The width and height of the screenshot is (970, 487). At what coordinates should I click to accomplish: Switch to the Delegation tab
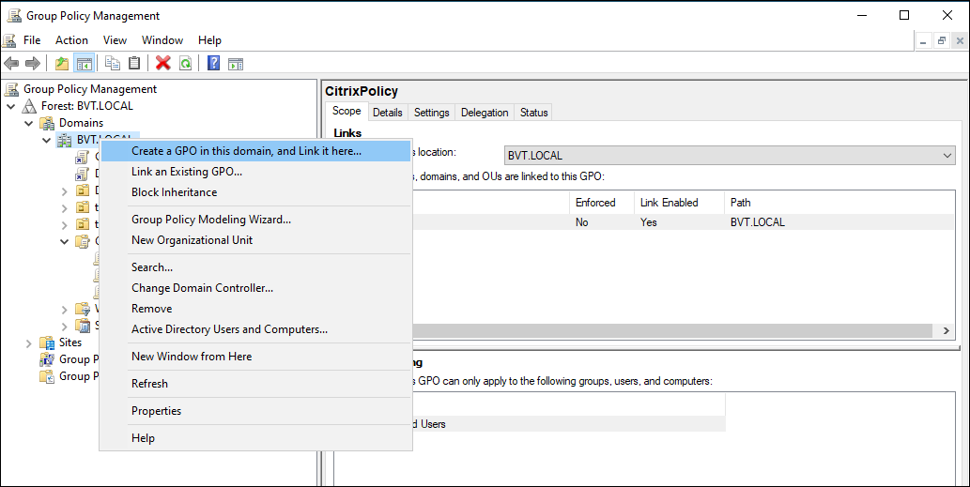tap(485, 113)
